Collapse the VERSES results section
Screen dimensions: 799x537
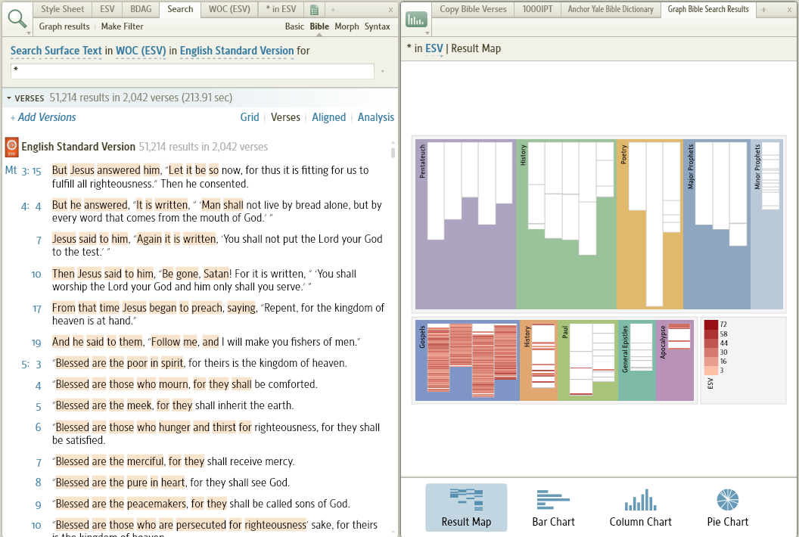coord(8,98)
